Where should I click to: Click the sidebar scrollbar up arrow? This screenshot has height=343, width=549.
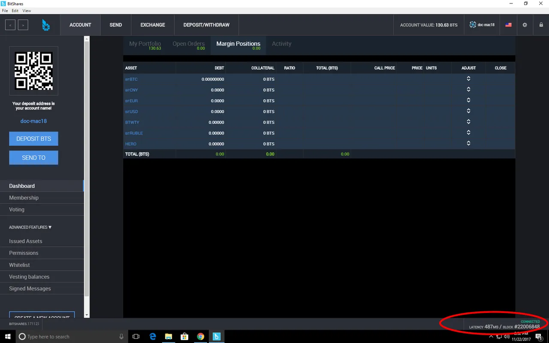(87, 39)
